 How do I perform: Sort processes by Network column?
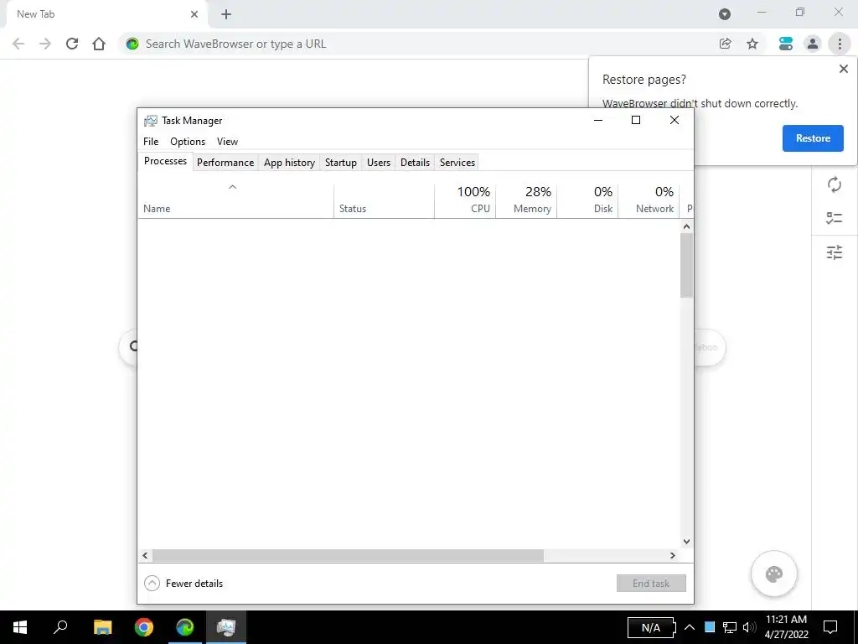[x=649, y=200]
